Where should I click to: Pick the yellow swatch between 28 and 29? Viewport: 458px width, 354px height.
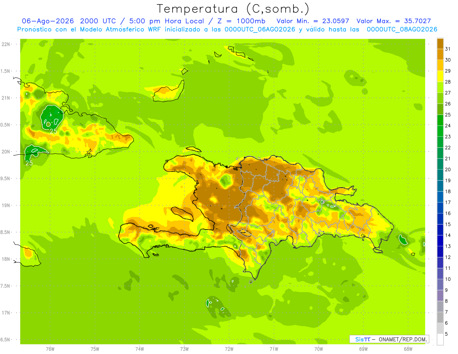pyautogui.click(x=440, y=76)
